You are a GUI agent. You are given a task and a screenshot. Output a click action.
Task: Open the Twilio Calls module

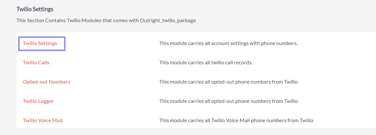36,63
